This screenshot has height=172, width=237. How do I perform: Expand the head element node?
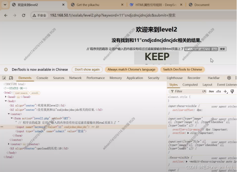(6, 97)
